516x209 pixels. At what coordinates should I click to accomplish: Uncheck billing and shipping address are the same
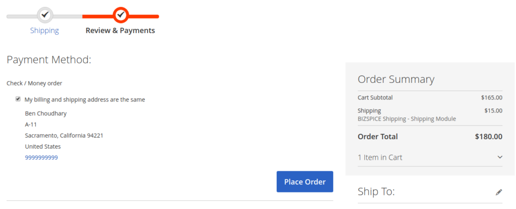(18, 99)
